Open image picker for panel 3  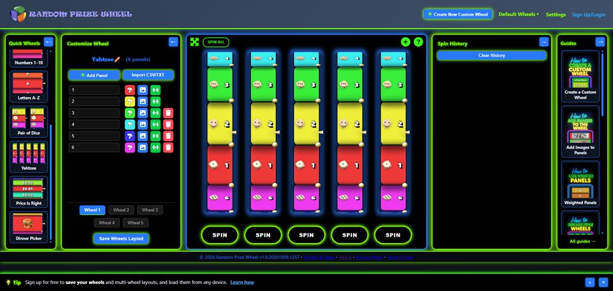click(142, 114)
